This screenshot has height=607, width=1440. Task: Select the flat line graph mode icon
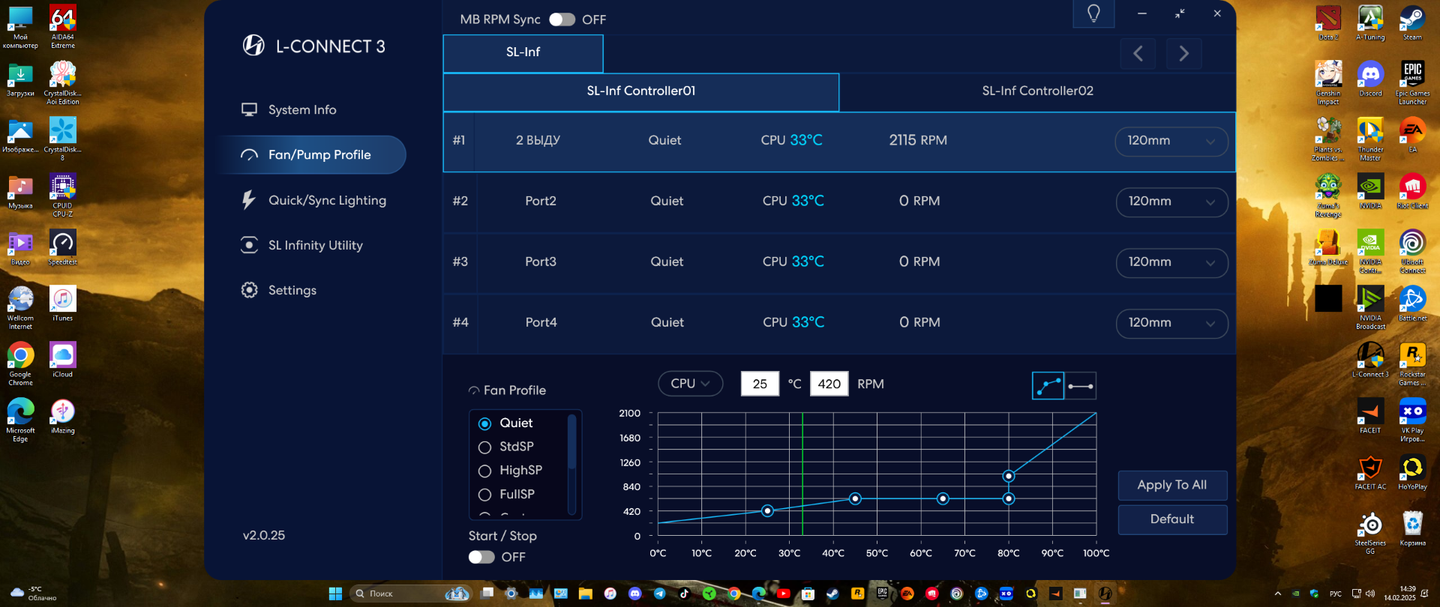click(x=1081, y=386)
